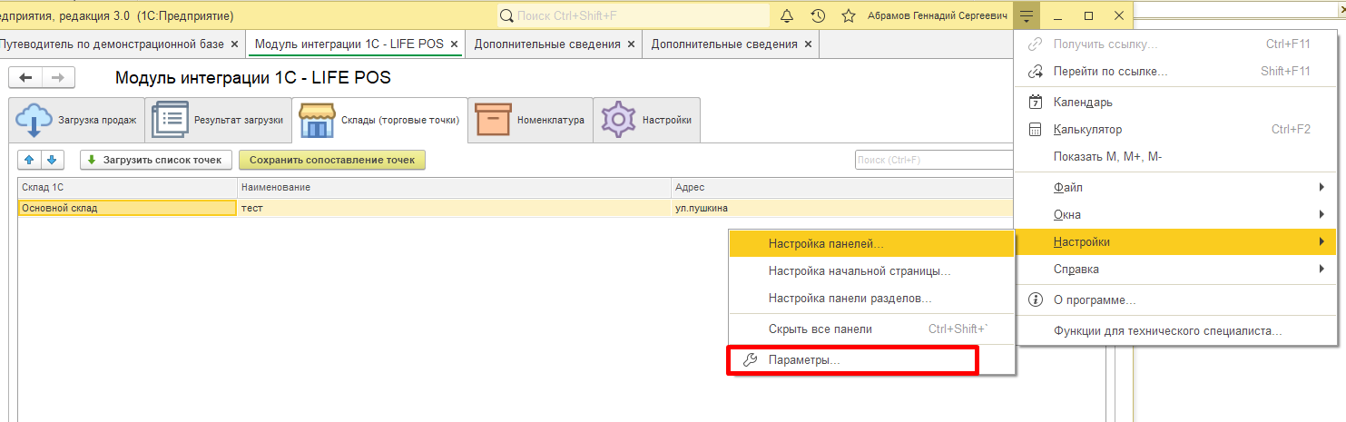Click cloud icon of Загрузка продаж
1346x422 pixels.
click(34, 120)
